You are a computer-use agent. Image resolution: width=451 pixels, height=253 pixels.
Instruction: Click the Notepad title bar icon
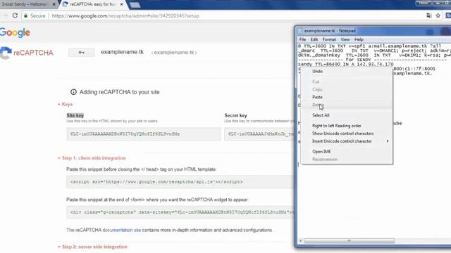point(301,31)
